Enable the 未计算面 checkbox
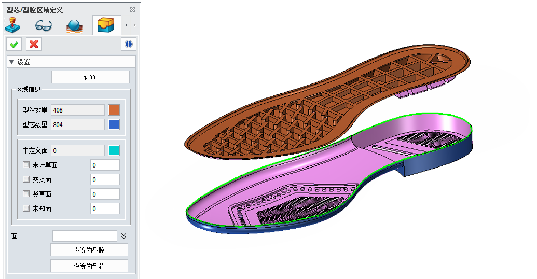 [26, 165]
